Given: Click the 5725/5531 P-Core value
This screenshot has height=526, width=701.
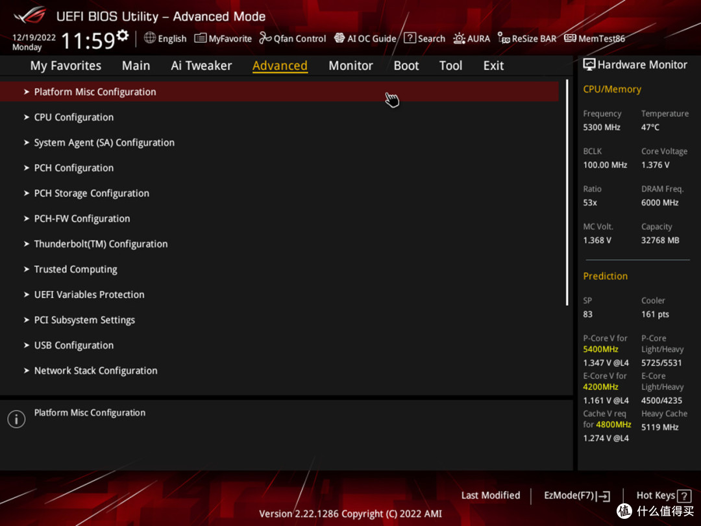Looking at the screenshot, I should point(661,363).
